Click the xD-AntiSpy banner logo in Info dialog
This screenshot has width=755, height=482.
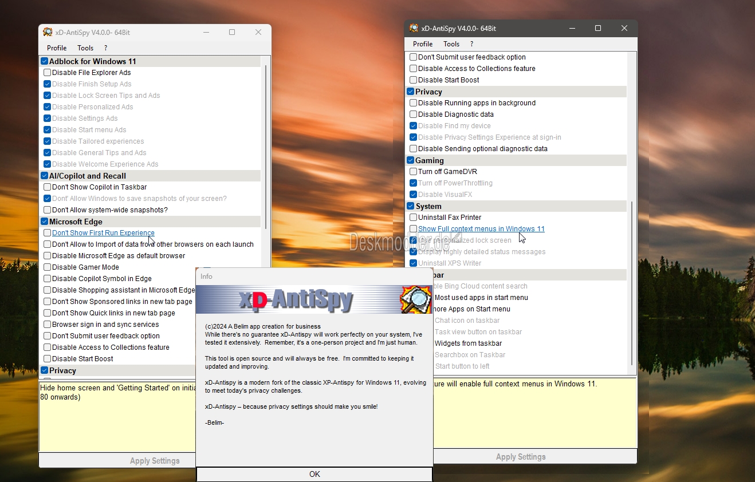tap(298, 299)
